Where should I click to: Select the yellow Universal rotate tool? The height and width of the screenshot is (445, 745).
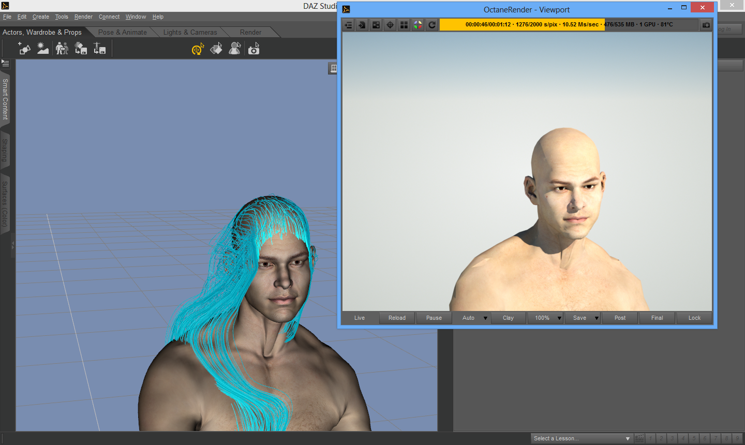[x=198, y=49]
